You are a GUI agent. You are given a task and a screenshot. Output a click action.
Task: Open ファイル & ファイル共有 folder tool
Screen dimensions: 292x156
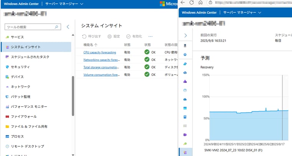pos(29,126)
